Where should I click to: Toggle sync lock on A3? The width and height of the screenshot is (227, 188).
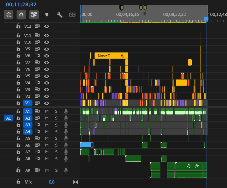[37, 125]
